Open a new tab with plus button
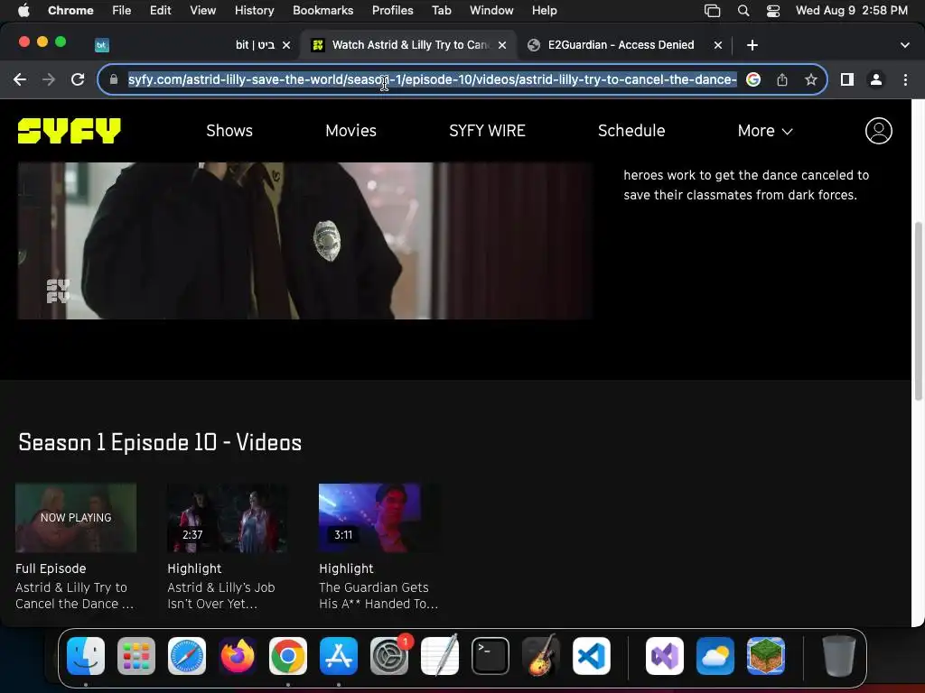 752,45
